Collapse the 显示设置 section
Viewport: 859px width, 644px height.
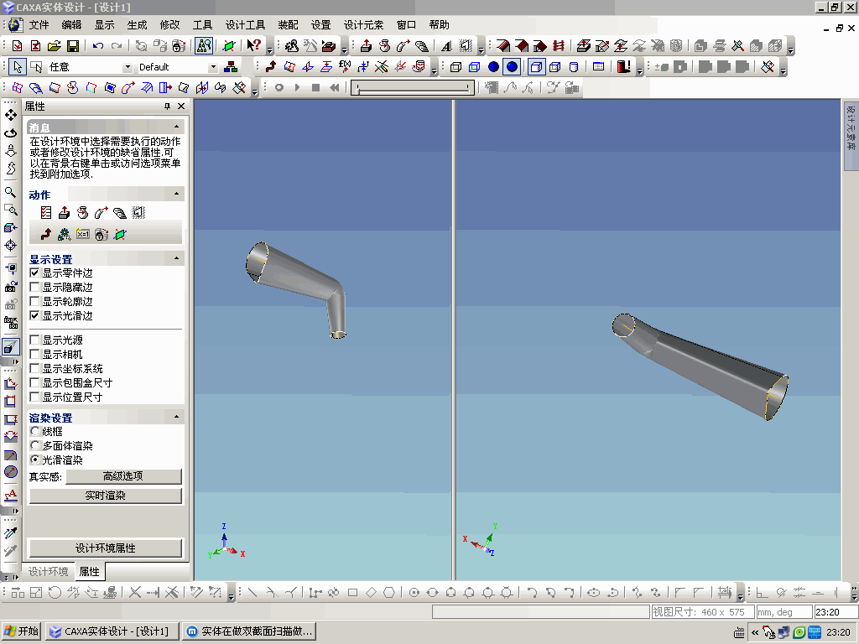pos(176,258)
